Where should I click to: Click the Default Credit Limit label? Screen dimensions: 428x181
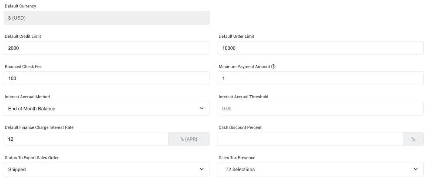23,36
